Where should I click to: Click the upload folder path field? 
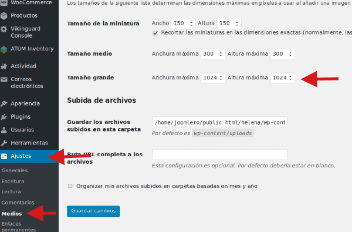[x=219, y=122]
